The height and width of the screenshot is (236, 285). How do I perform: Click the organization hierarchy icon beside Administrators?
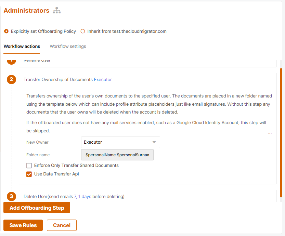(57, 11)
